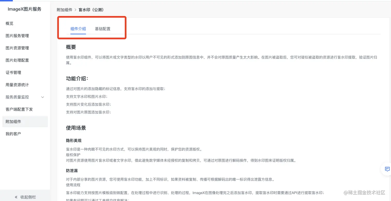
Task: Click the line 支持图片变化后添加盲水印
Action: tap(88, 104)
